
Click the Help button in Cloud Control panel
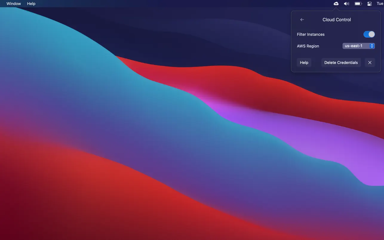pyautogui.click(x=304, y=63)
